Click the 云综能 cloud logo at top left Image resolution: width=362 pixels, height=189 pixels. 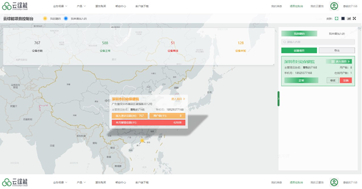pyautogui.click(x=15, y=6)
